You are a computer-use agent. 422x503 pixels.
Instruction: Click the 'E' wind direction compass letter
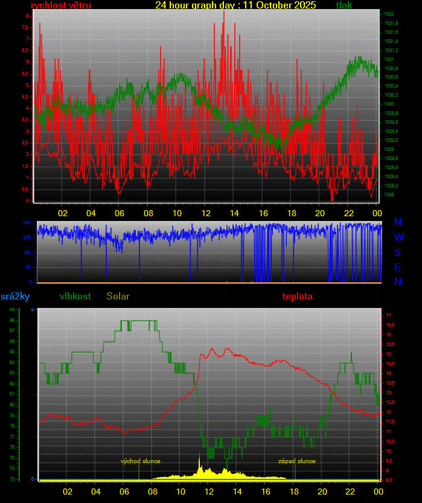pos(398,267)
